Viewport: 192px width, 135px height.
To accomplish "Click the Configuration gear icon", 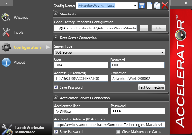I will 6,47.
